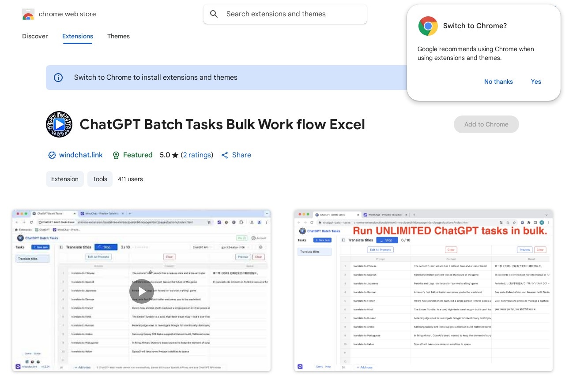The image size is (565, 376).
Task: Click the Share link text
Action: (x=241, y=155)
